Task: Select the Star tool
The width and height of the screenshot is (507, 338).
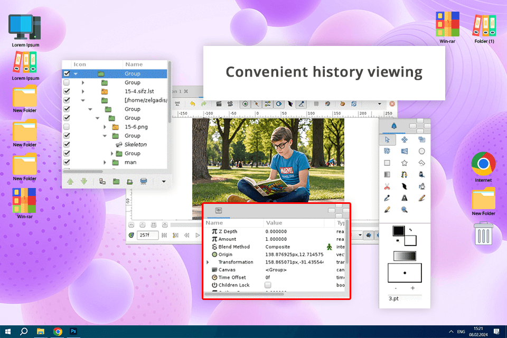Action: click(x=404, y=163)
